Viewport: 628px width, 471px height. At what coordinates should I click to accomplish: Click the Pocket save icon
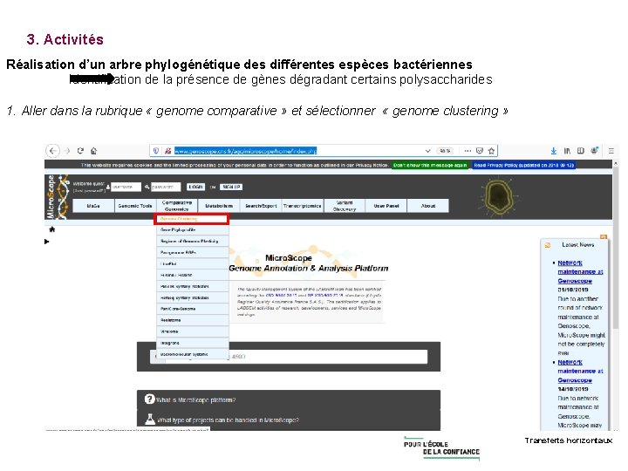pyautogui.click(x=480, y=151)
